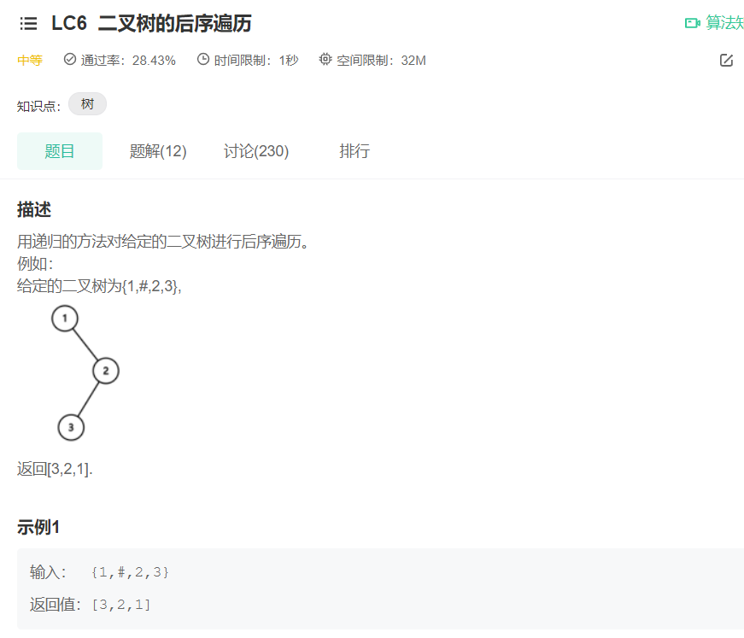Click the 树 knowledge point tag

click(x=86, y=103)
